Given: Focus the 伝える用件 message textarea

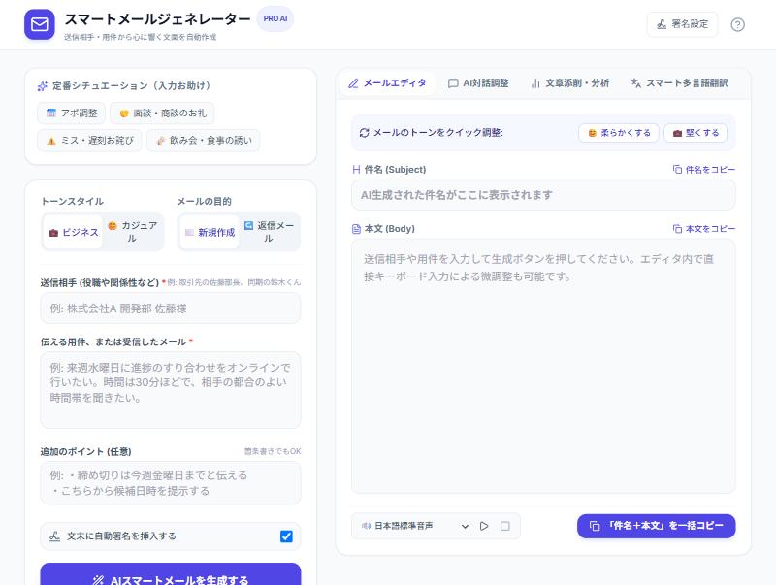Looking at the screenshot, I should pos(171,390).
